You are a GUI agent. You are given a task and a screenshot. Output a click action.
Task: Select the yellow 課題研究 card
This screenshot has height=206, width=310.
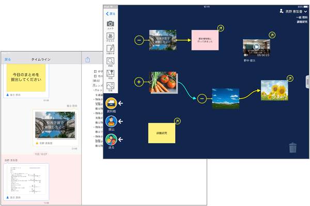point(162,133)
